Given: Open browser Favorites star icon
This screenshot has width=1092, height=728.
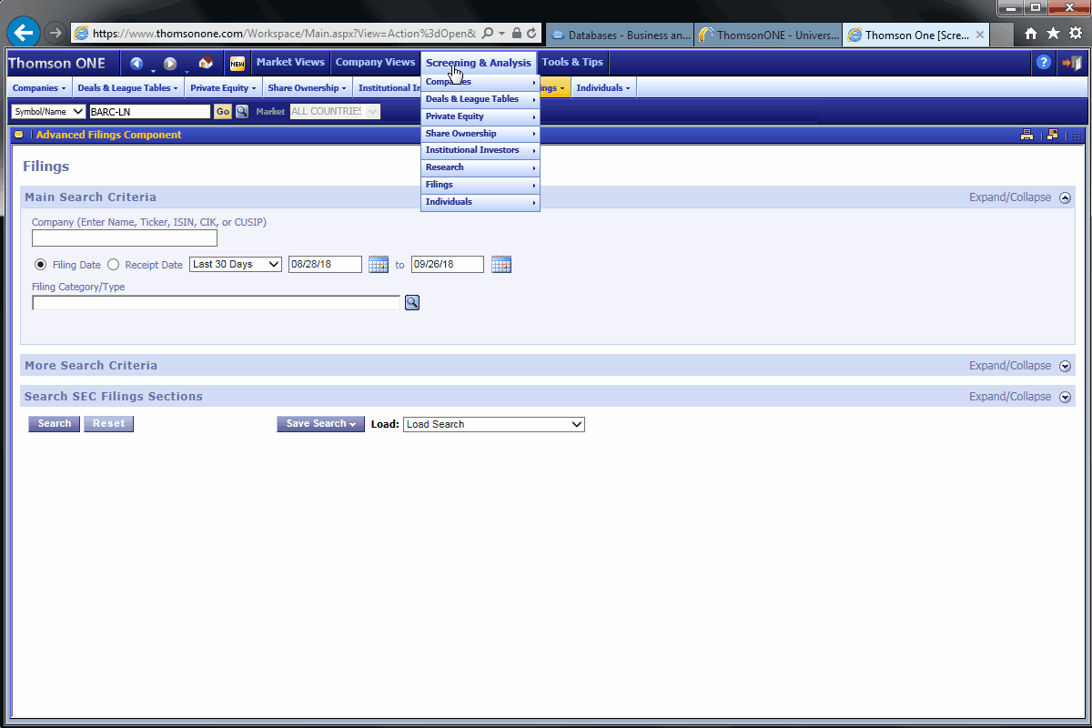Looking at the screenshot, I should click(1053, 34).
